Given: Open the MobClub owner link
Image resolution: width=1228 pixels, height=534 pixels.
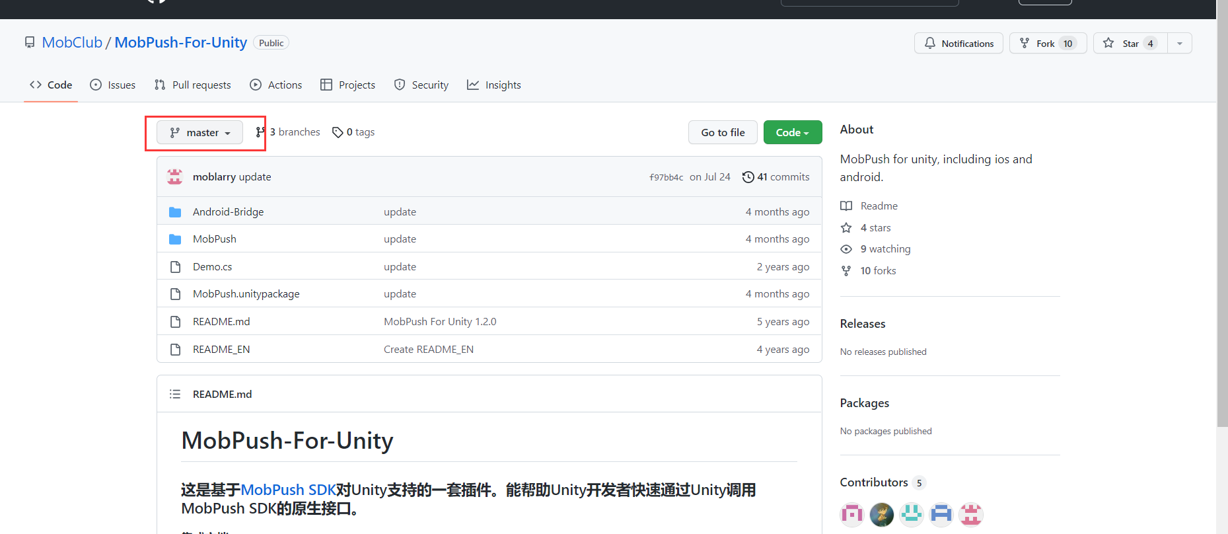Looking at the screenshot, I should [x=72, y=42].
